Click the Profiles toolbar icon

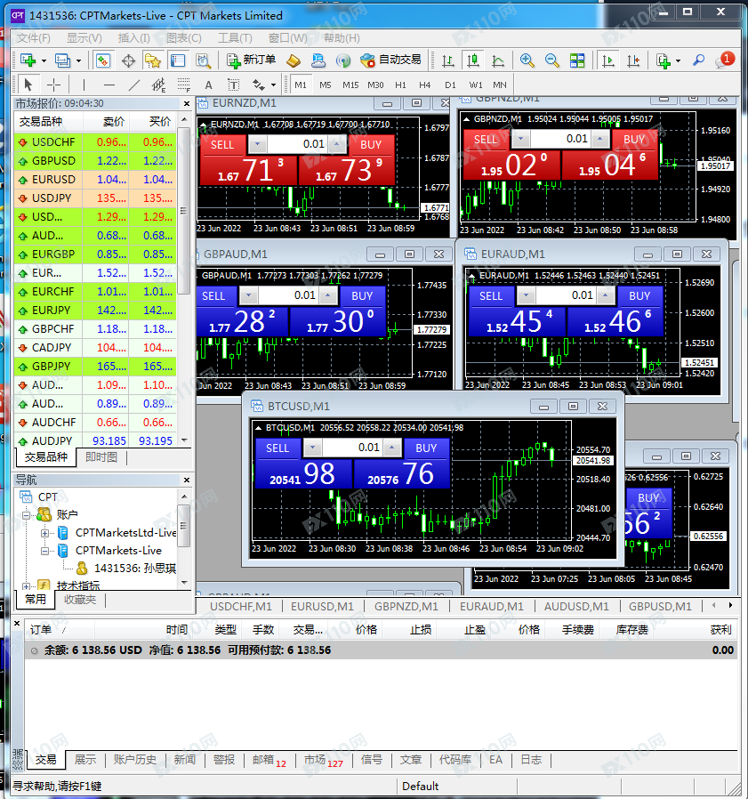click(x=62, y=61)
